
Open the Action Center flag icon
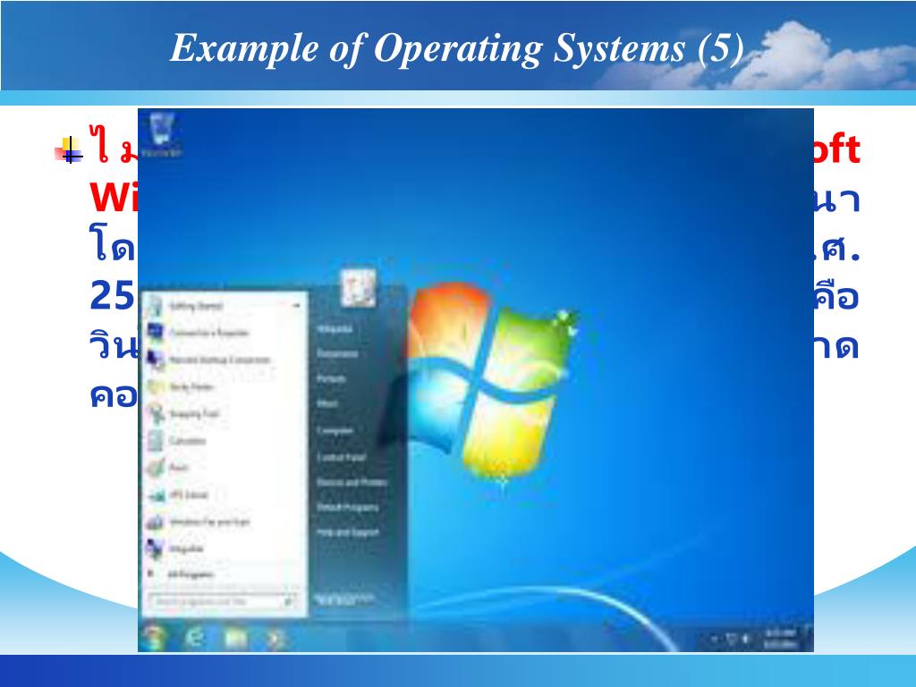(x=732, y=639)
